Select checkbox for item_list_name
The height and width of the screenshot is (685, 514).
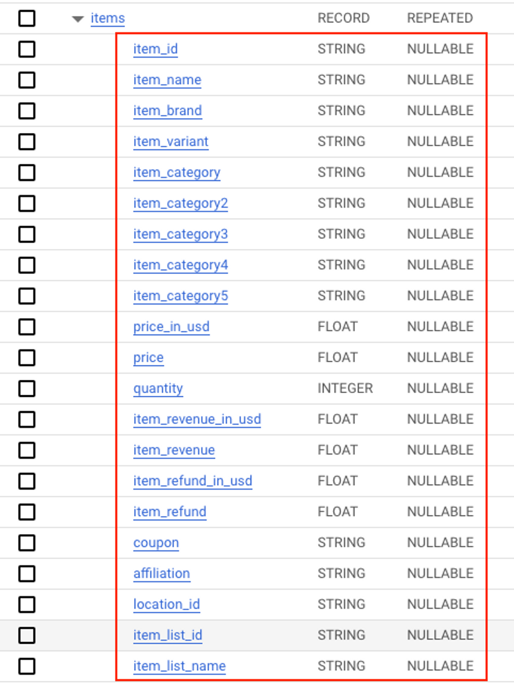point(27,666)
